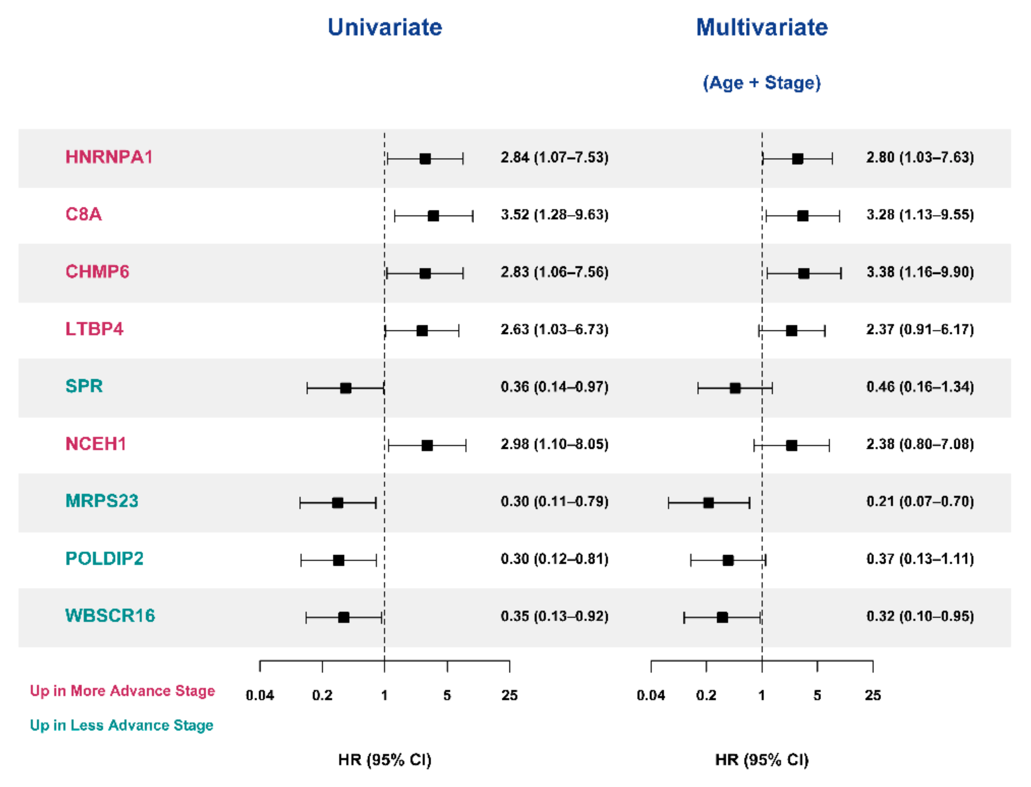This screenshot has width=1031, height=787.
Task: Click the HR (95% CI) label under Multivariate
Action: [x=762, y=760]
